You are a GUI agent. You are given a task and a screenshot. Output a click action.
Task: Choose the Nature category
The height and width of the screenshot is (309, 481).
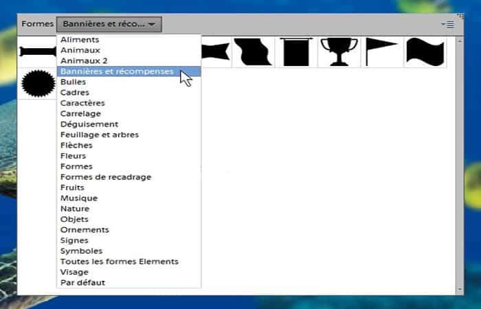[129, 209]
